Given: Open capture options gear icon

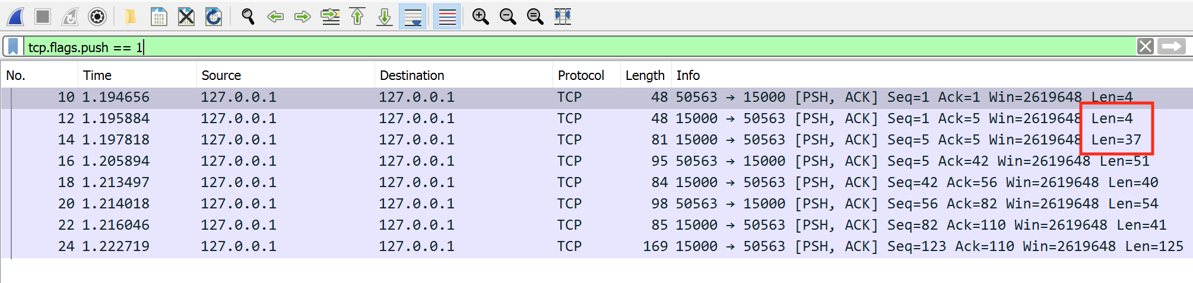Looking at the screenshot, I should click(97, 17).
